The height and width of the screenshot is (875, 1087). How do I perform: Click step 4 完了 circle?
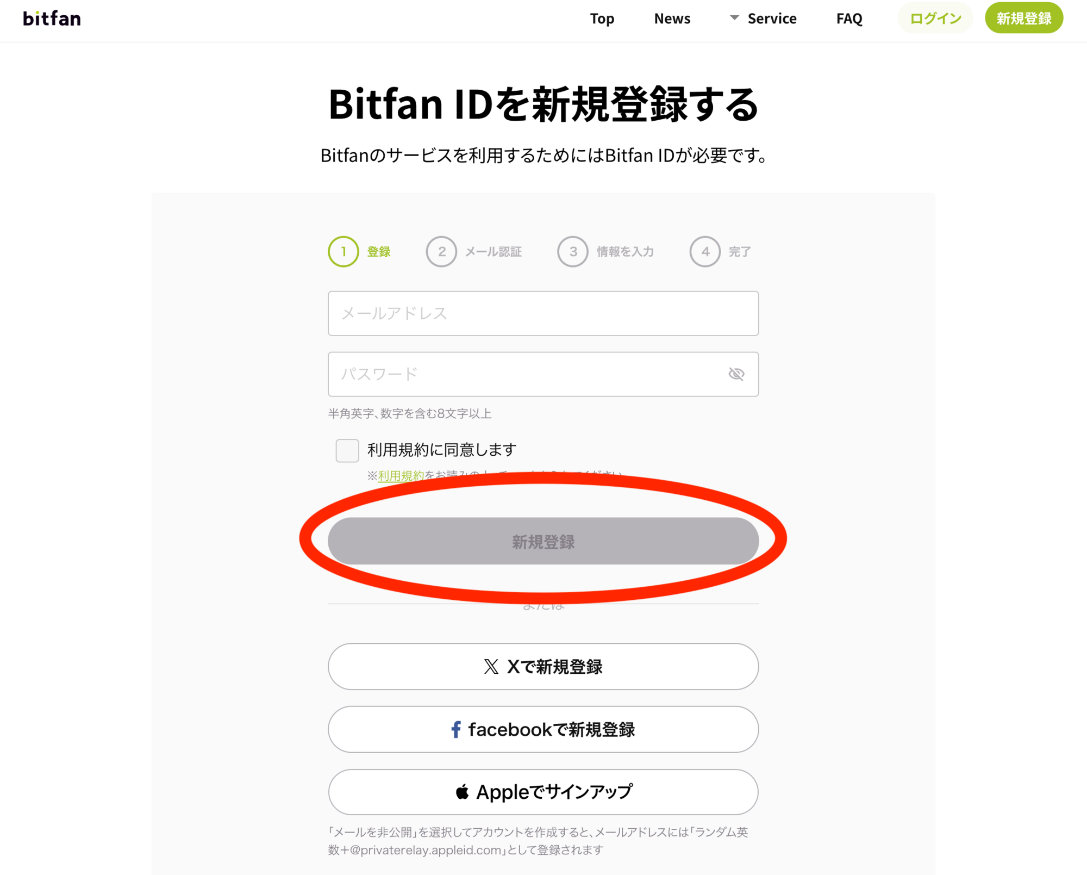705,252
